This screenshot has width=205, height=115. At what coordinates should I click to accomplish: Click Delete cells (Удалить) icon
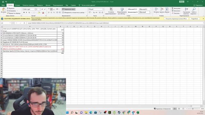pos(162,9)
